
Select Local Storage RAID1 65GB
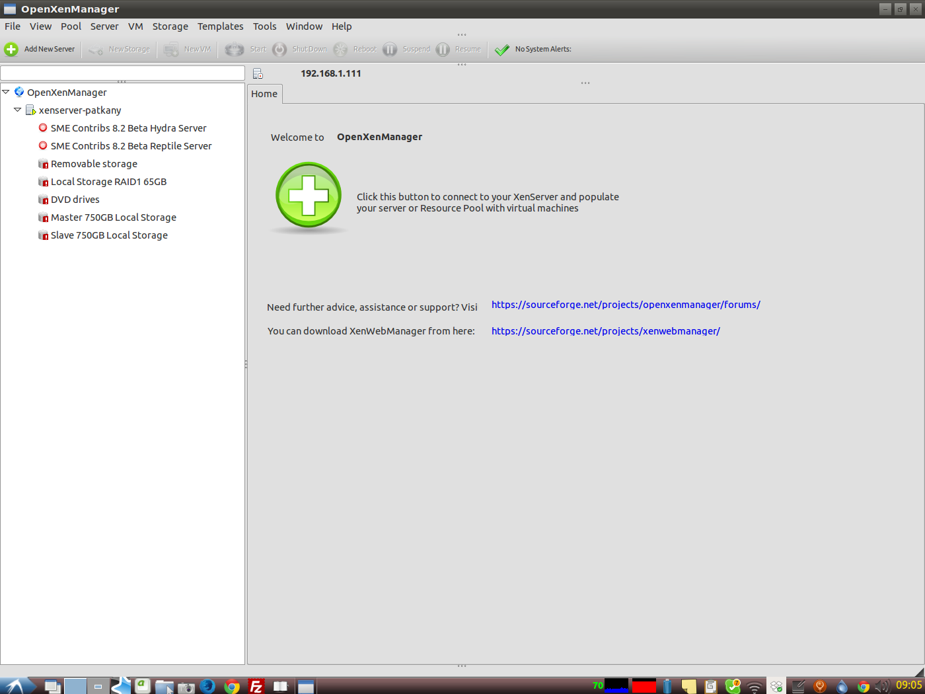pos(108,182)
